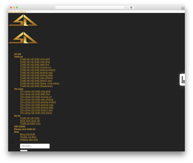Open the Phong cách thiết kế menu item
Viewport: 193px width, 163px height.
click(25, 129)
